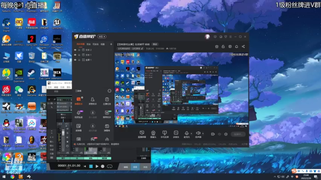Switch to the third scene tab

coord(95,44)
